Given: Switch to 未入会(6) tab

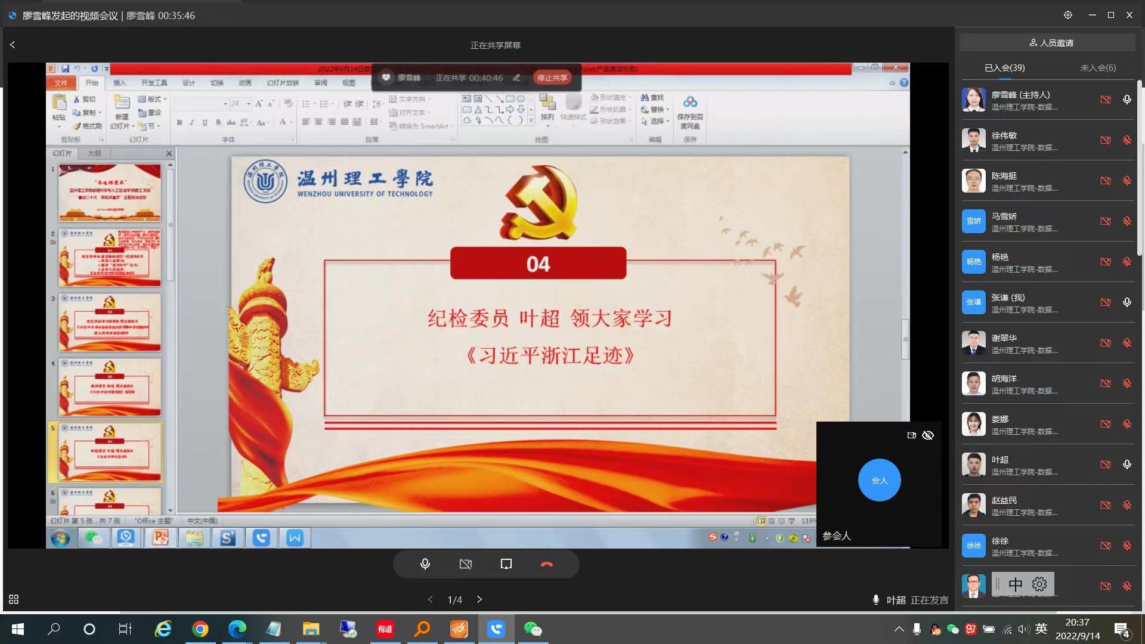Looking at the screenshot, I should click(1098, 68).
